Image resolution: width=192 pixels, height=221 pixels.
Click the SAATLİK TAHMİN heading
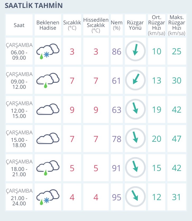coord(34,6)
